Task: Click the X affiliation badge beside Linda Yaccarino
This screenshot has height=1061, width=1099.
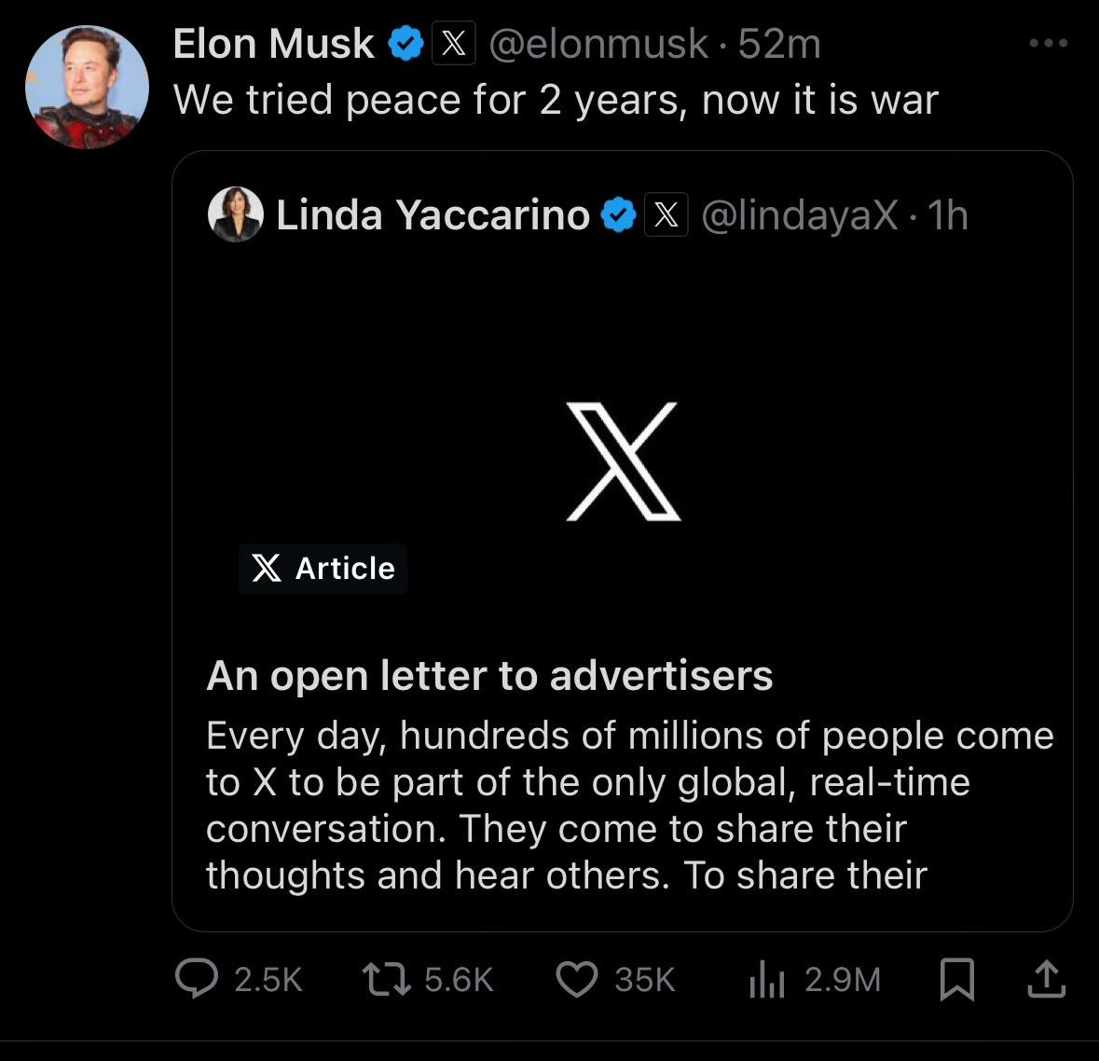Action: click(x=666, y=215)
